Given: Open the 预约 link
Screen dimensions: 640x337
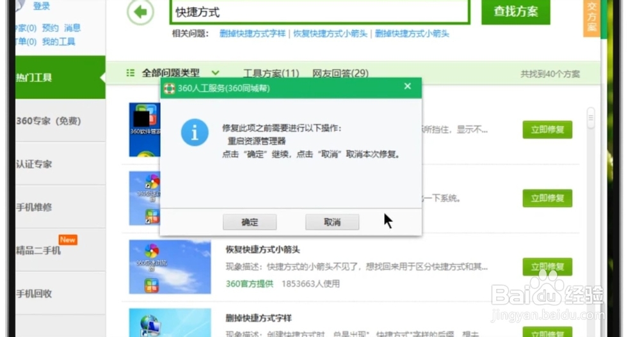Looking at the screenshot, I should coord(50,27).
